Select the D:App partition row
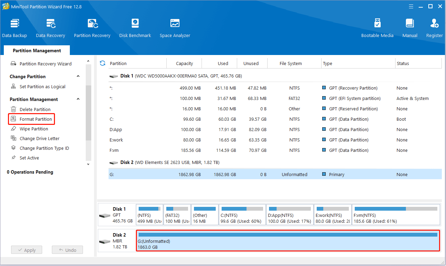Viewport: 446px width, 266px height. [x=275, y=129]
